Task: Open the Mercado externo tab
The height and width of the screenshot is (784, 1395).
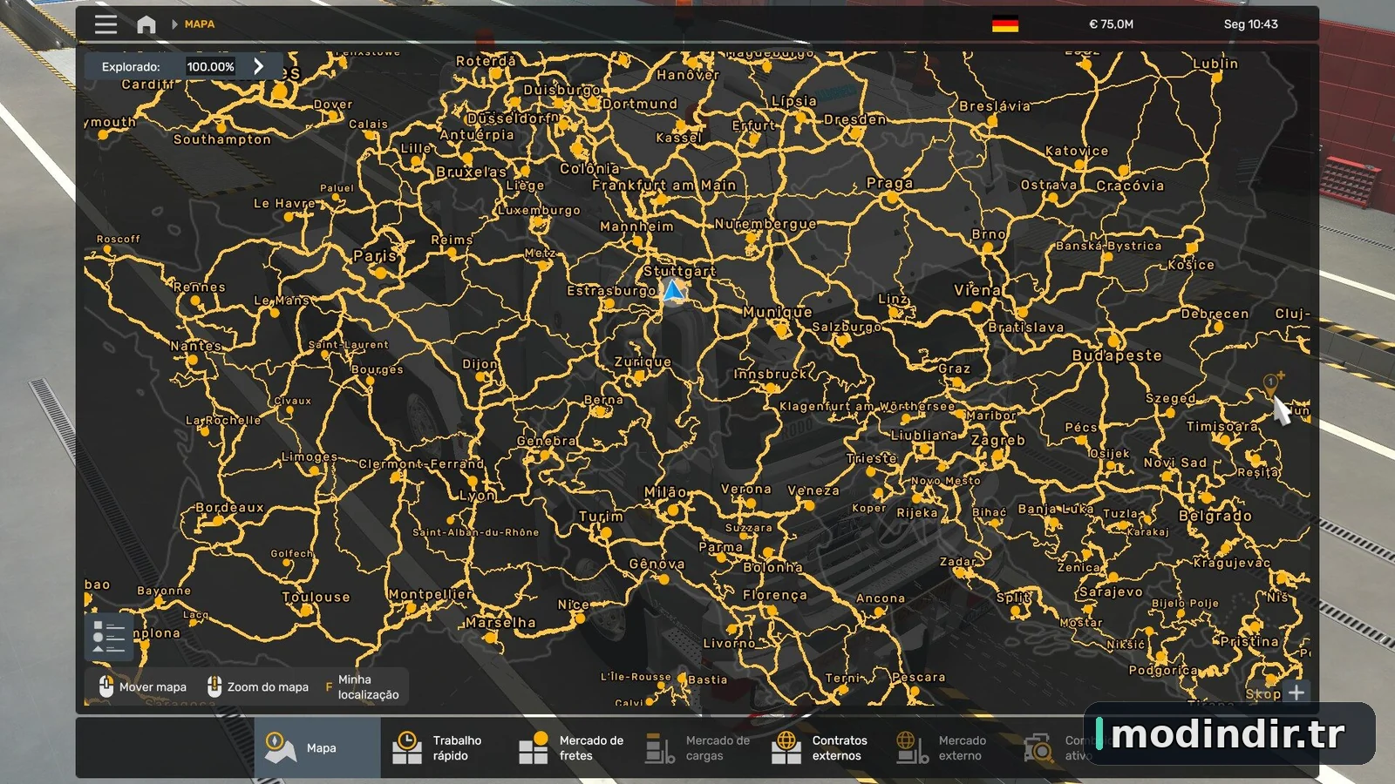Action: point(950,747)
